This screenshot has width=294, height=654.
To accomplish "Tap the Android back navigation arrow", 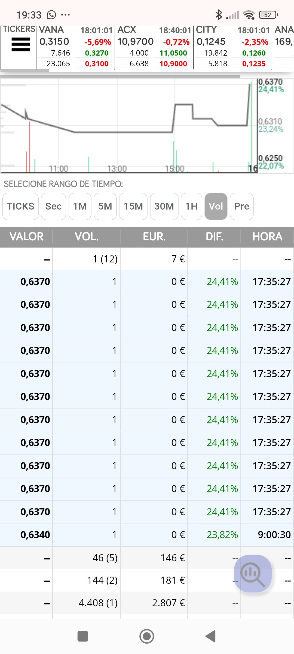I will [x=210, y=636].
